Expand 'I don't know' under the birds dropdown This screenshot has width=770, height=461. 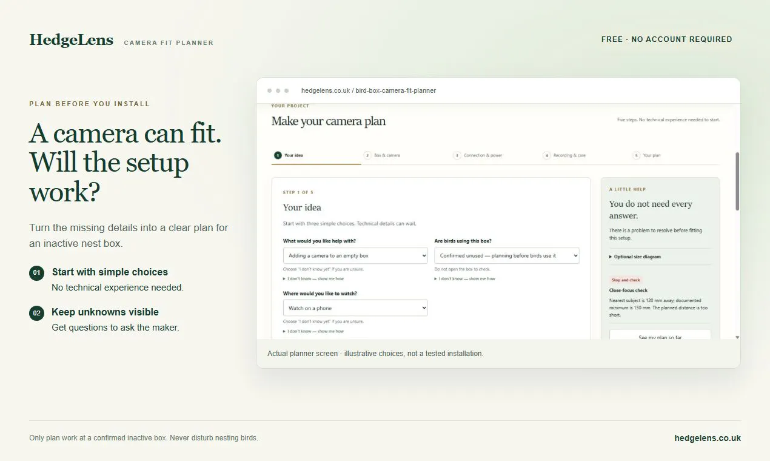pos(465,279)
